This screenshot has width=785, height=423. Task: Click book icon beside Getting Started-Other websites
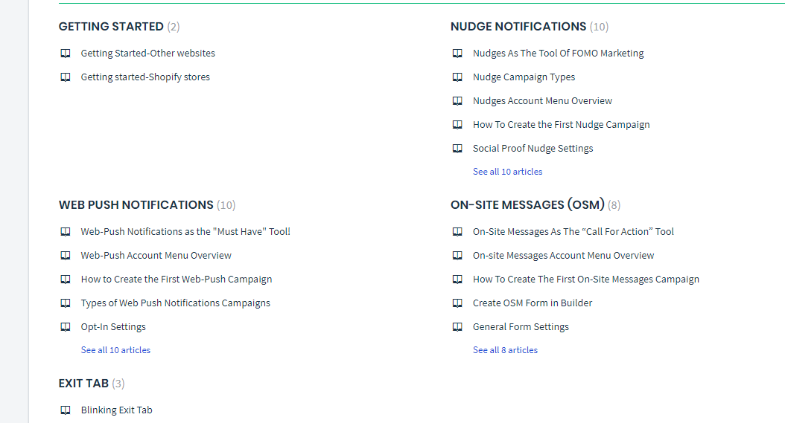(66, 54)
